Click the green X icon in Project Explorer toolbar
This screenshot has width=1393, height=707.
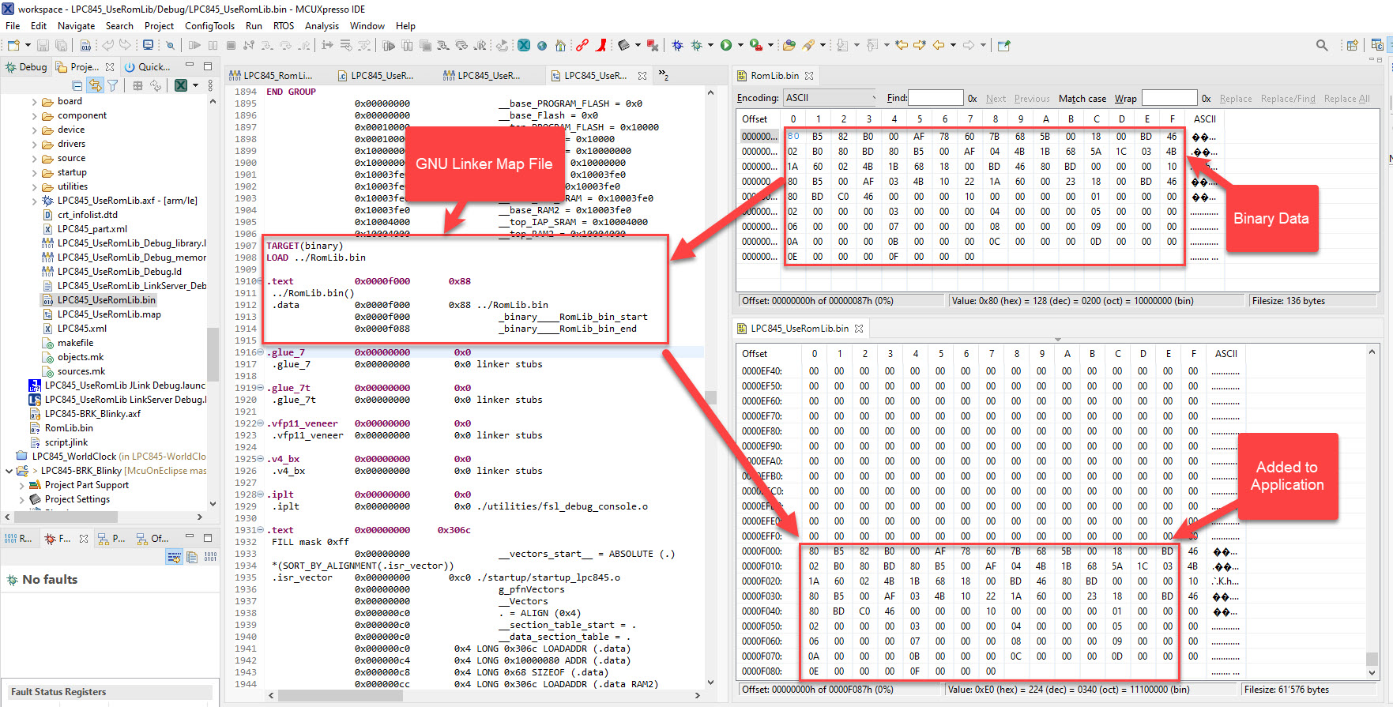click(181, 85)
